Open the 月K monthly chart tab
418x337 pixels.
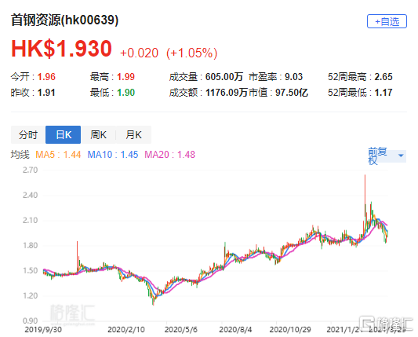point(133,134)
